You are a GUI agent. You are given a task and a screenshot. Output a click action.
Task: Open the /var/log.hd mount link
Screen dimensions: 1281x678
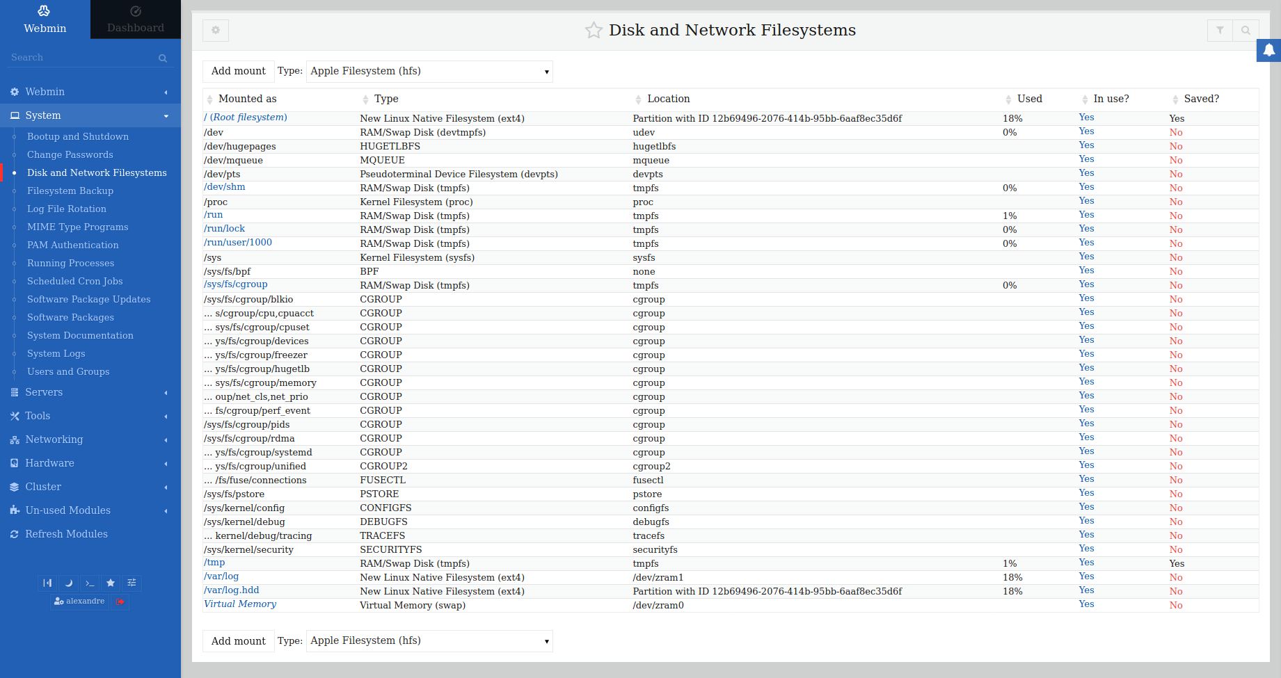click(231, 590)
